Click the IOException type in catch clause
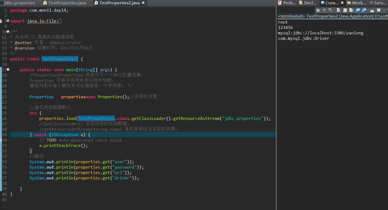 coord(65,135)
